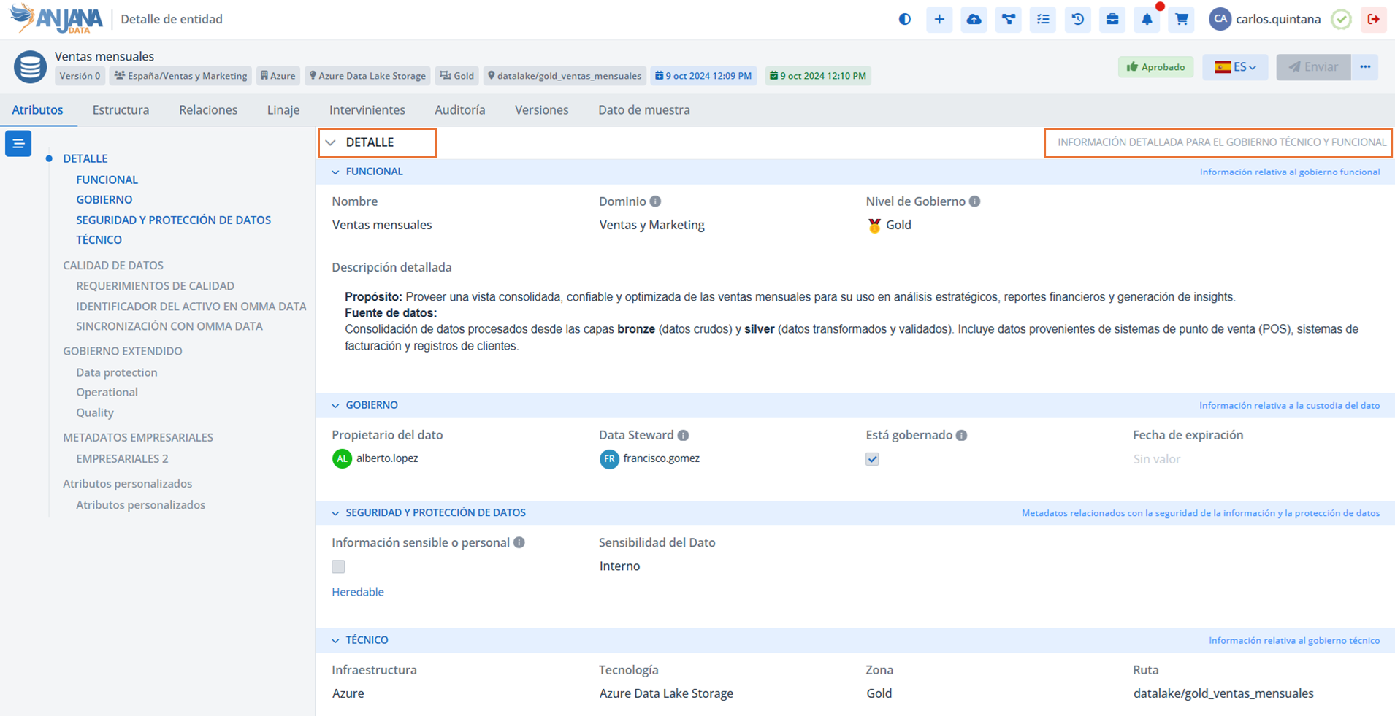Open the Estructura tab

(x=121, y=110)
